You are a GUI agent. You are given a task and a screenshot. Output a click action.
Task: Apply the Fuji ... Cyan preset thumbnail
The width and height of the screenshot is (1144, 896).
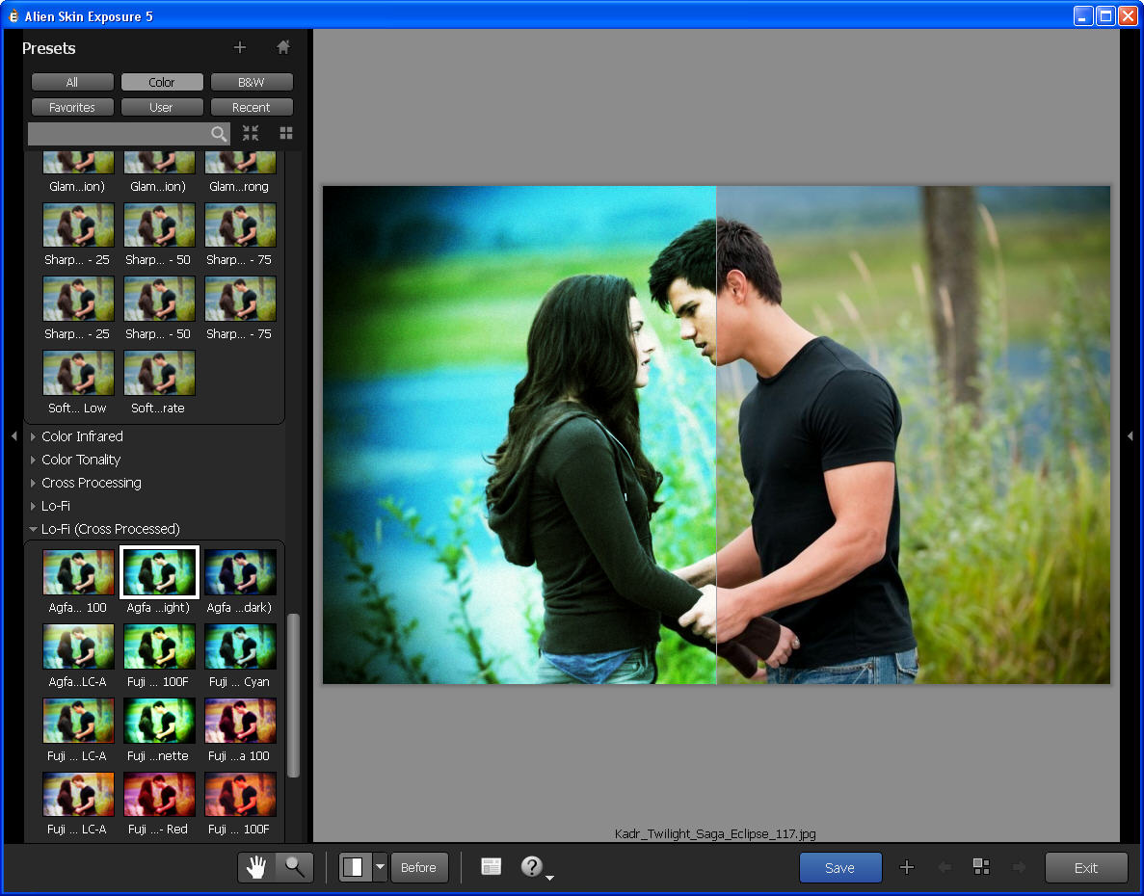241,646
